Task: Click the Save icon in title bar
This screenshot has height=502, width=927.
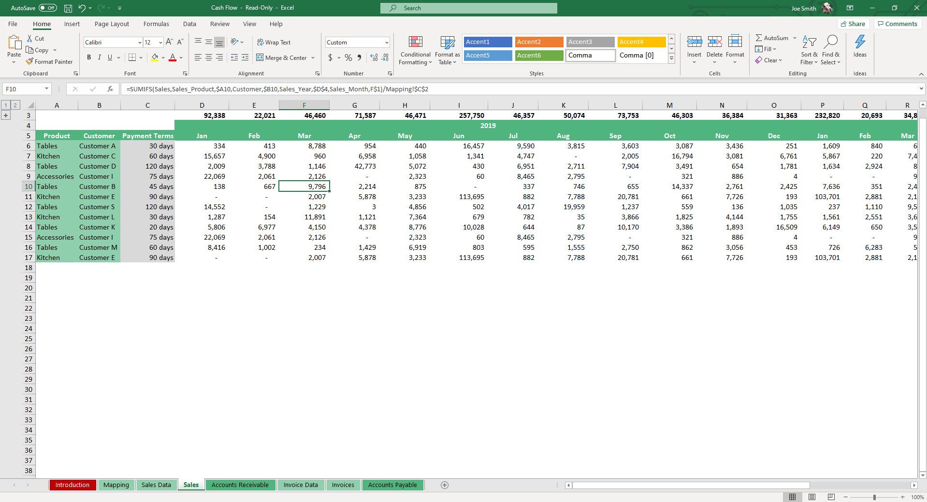Action: click(x=68, y=8)
